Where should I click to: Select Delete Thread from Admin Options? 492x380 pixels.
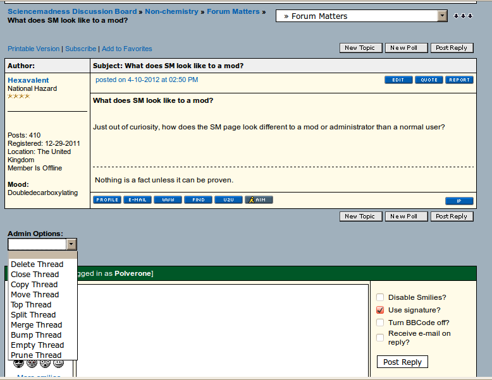click(x=37, y=264)
